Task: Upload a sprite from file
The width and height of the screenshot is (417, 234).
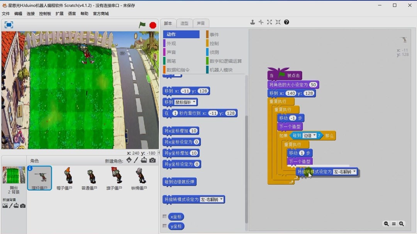Action: 144,160
